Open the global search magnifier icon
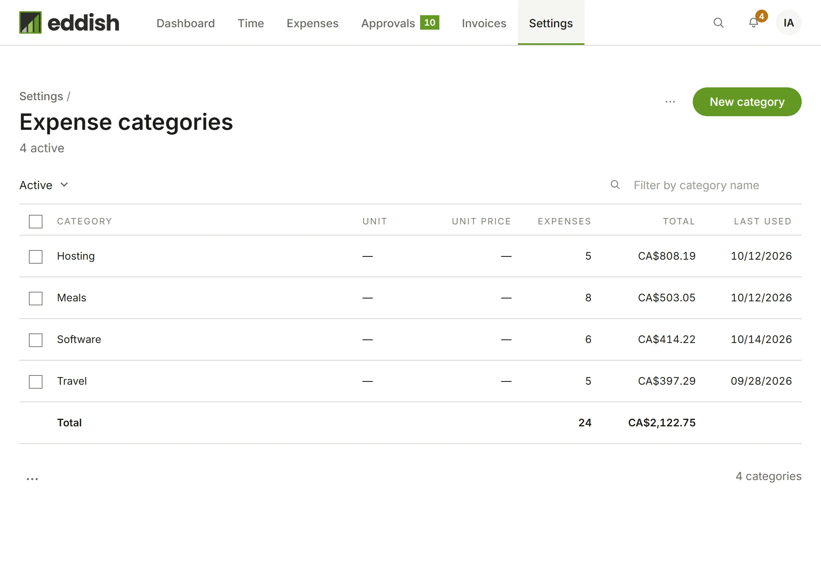 [x=718, y=23]
